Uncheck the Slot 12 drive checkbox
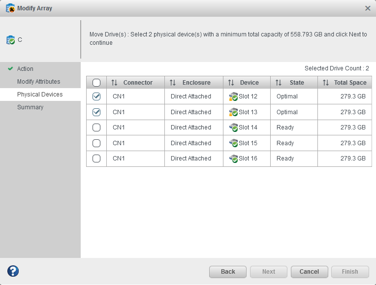 [x=96, y=96]
